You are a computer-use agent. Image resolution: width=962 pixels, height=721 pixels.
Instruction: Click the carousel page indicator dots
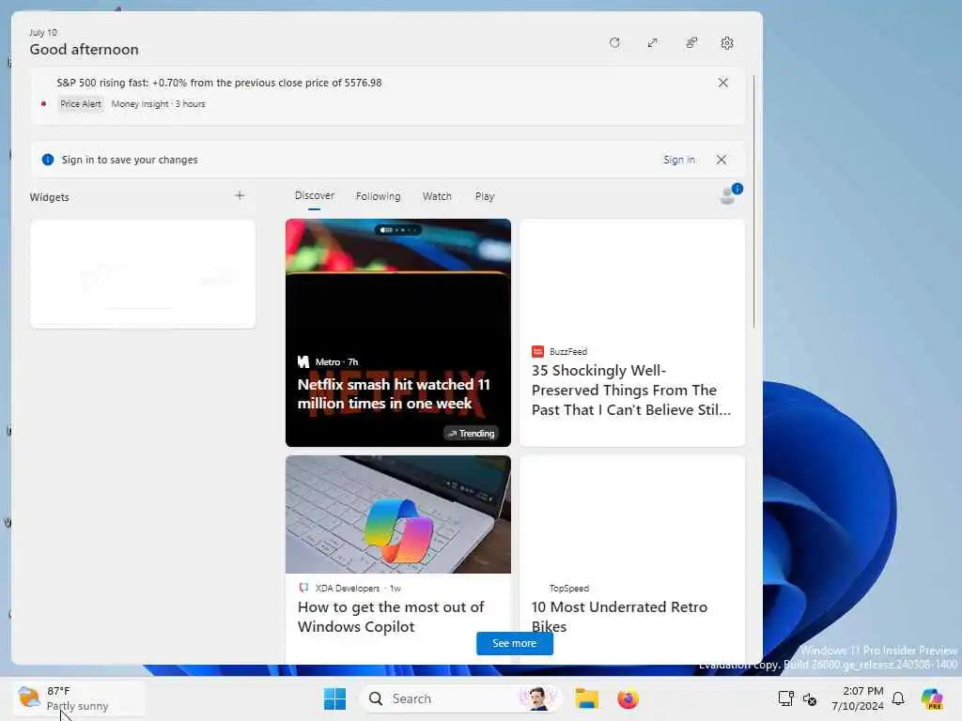398,230
